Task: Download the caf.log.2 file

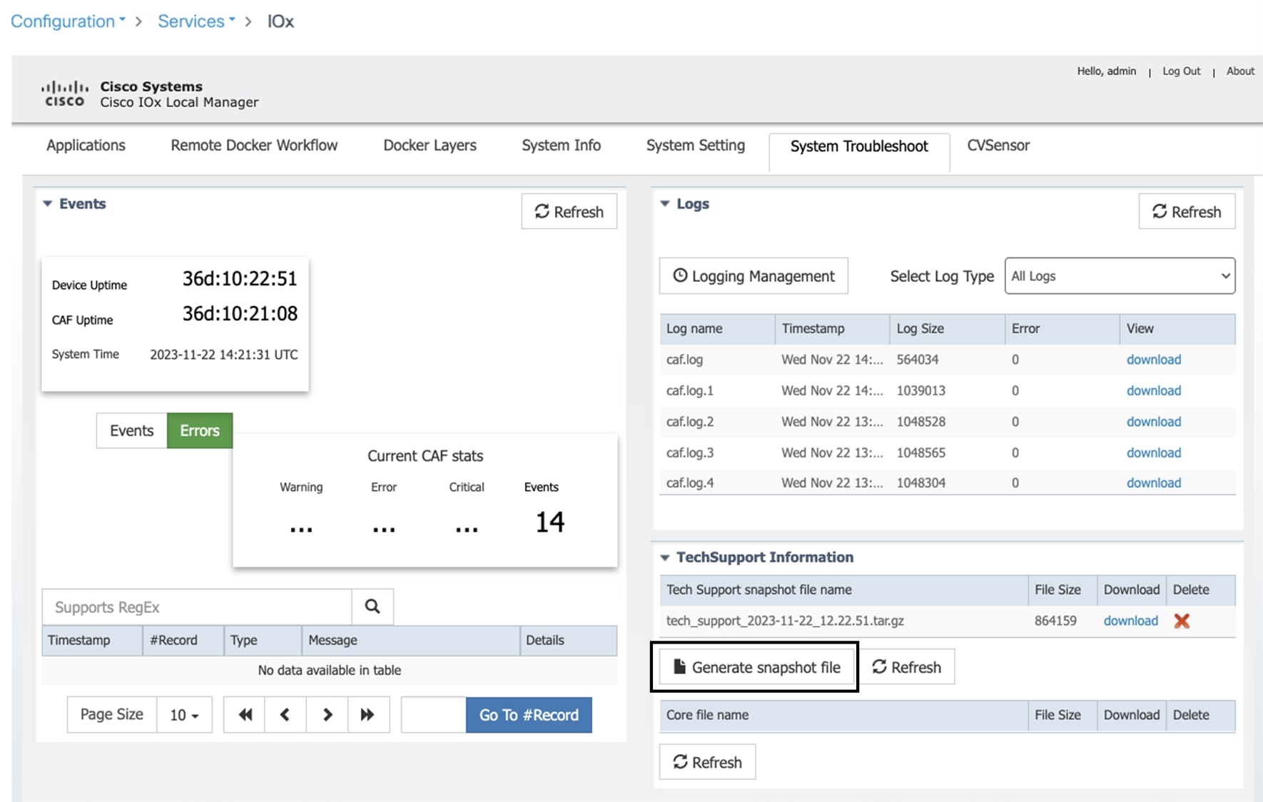Action: click(1153, 422)
